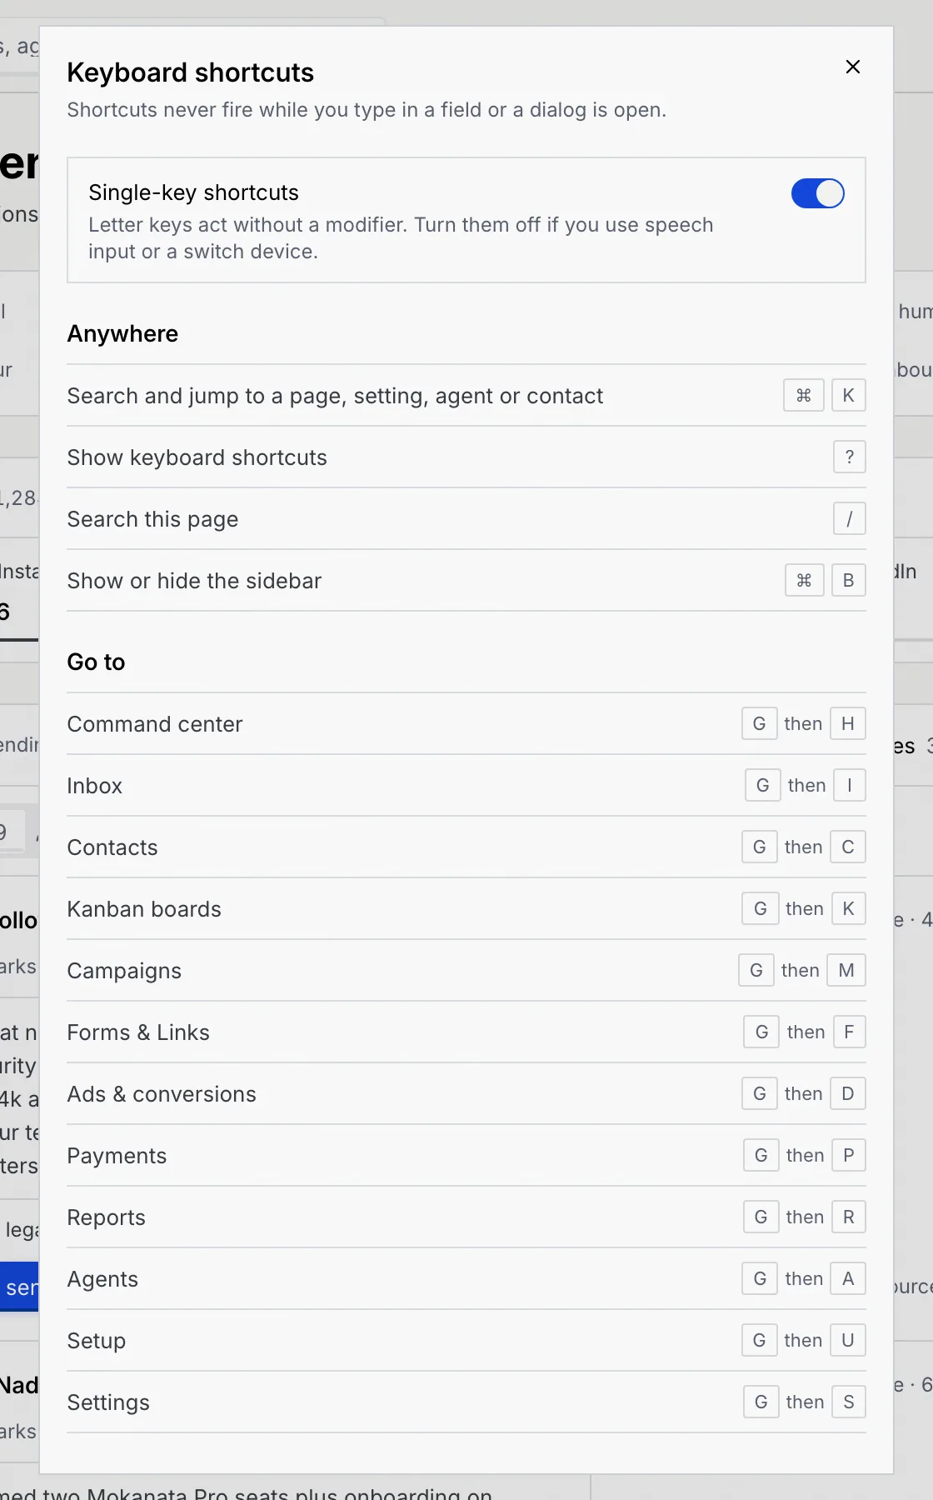Toggle the Single-key shortcuts switch

[x=817, y=193]
